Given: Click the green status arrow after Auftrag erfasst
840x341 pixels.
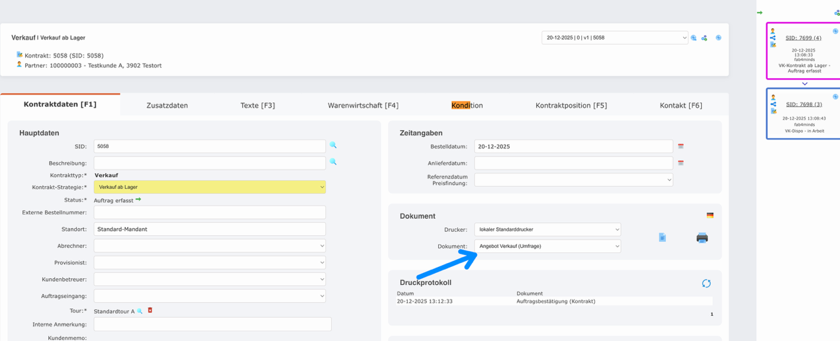Looking at the screenshot, I should click(138, 200).
